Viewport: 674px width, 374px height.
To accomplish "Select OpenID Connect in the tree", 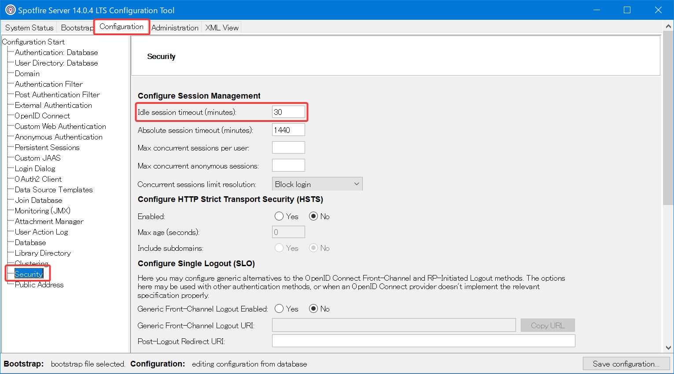I will pyautogui.click(x=42, y=116).
